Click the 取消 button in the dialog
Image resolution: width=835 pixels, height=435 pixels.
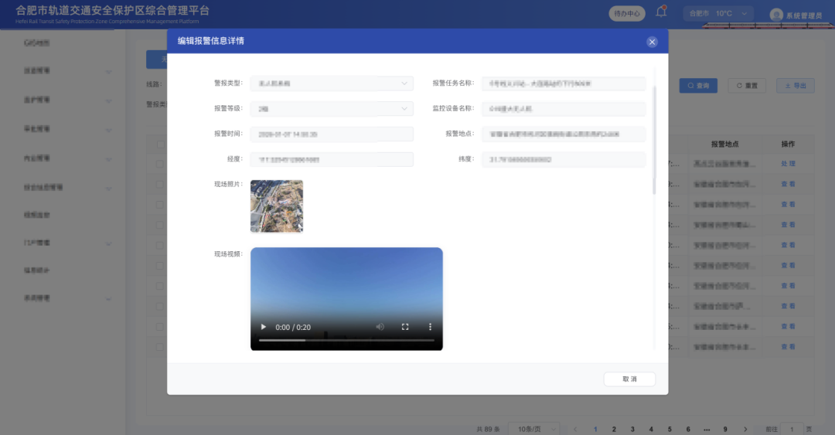coord(629,379)
